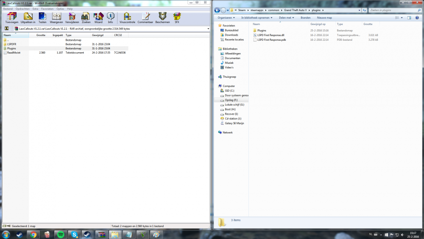The width and height of the screenshot is (424, 239).
Task: Open the Extra menu in WinRAR
Action: pyautogui.click(x=36, y=8)
